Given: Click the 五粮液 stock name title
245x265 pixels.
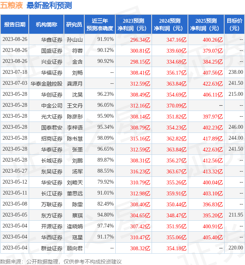Looking at the screenshot, I should tap(11, 6).
